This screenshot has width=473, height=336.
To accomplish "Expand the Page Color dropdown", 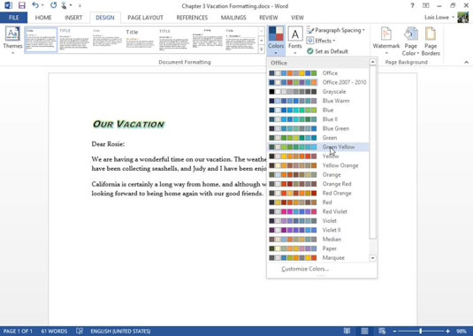I will 410,42.
